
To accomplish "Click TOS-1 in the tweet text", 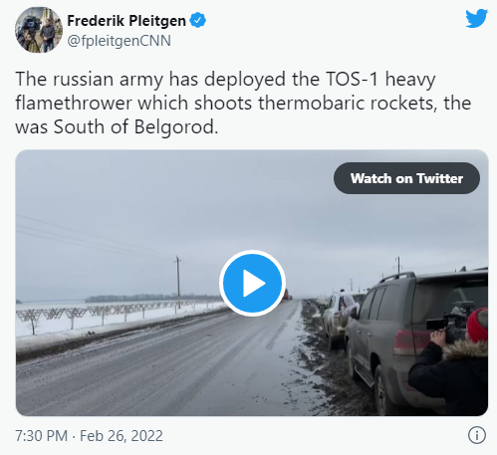I will tap(352, 80).
